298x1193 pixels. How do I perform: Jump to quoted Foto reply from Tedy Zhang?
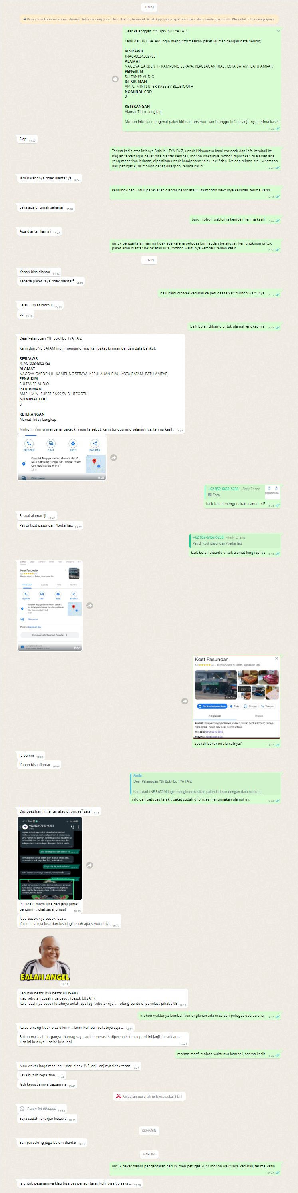pos(242,492)
